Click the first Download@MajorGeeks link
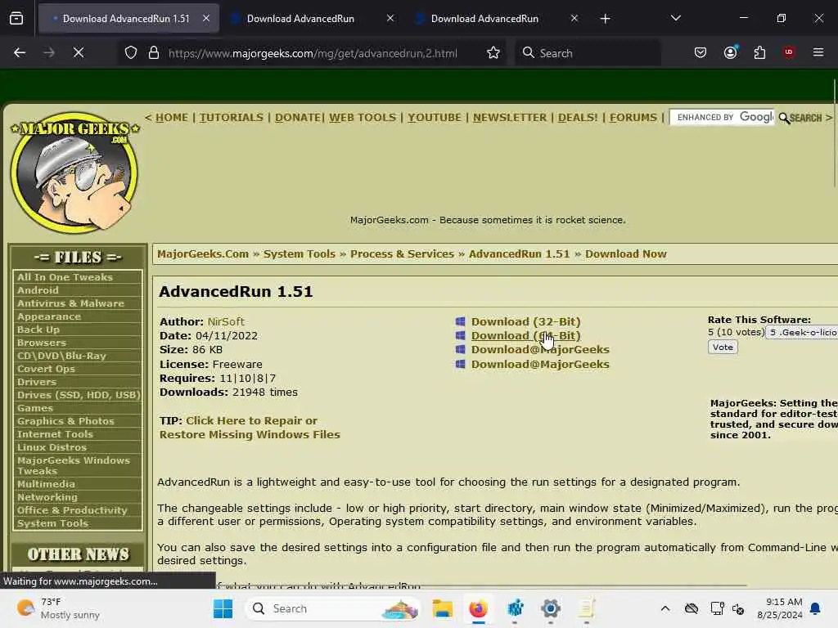 point(540,349)
